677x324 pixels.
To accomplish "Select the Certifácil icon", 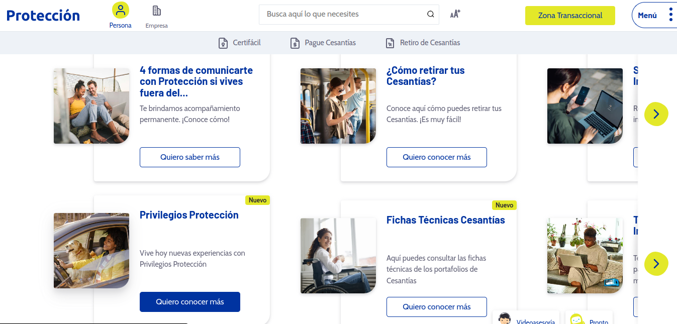I will pos(223,43).
